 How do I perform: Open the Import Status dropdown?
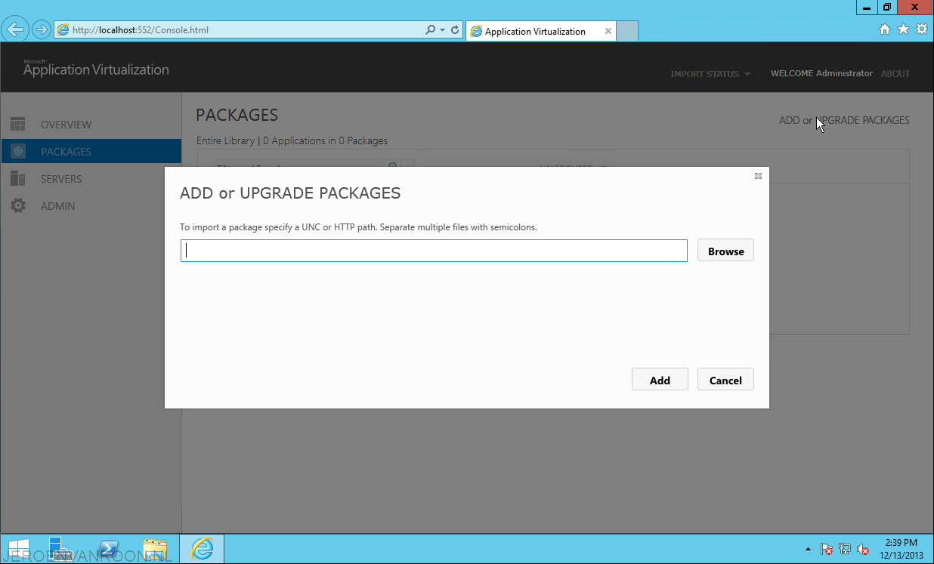tap(710, 74)
